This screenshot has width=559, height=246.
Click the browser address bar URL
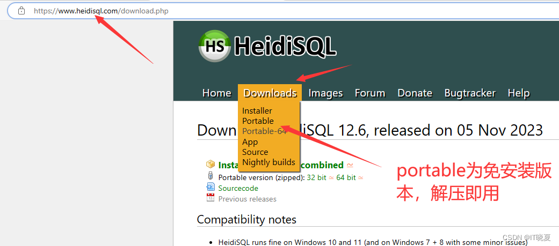coord(101,11)
